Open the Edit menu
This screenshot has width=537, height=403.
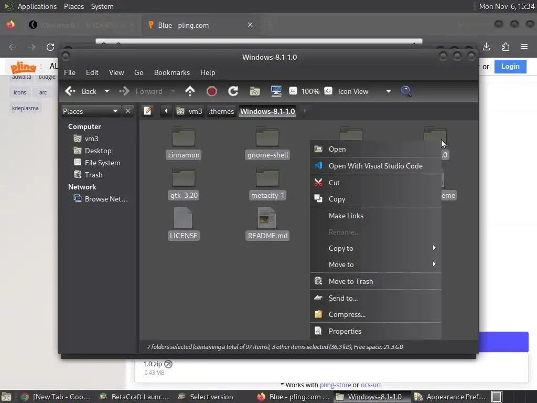pos(92,72)
